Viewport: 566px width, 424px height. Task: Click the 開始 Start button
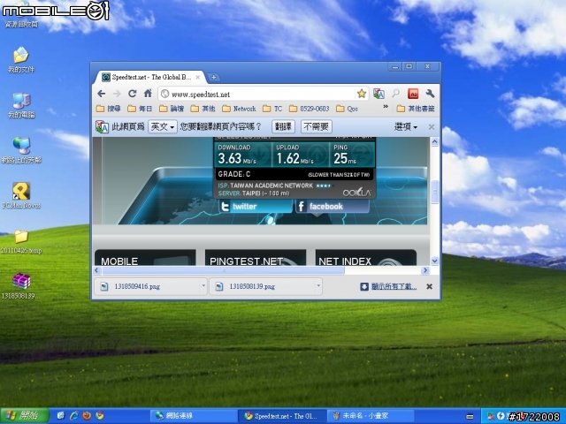click(x=24, y=416)
